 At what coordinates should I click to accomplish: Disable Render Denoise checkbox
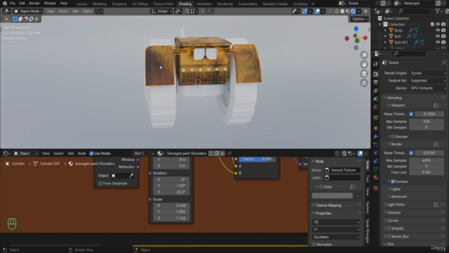point(393,181)
